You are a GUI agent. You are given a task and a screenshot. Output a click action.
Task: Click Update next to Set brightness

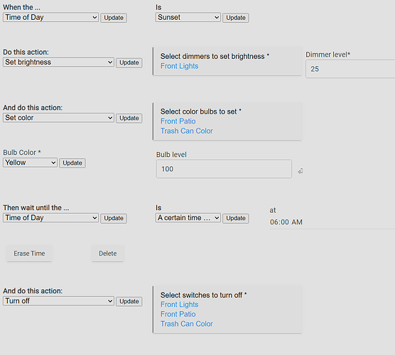point(129,62)
